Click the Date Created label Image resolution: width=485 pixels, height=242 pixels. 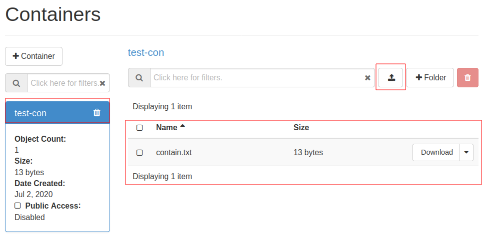coord(40,183)
